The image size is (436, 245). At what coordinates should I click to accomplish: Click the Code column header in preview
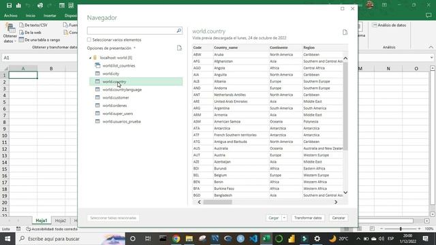pos(203,48)
